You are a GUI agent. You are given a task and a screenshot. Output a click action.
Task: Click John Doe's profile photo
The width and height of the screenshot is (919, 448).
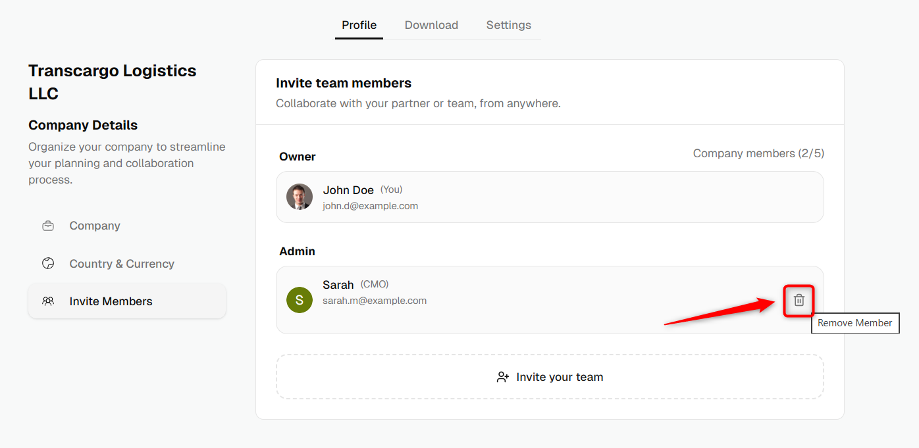click(x=300, y=197)
